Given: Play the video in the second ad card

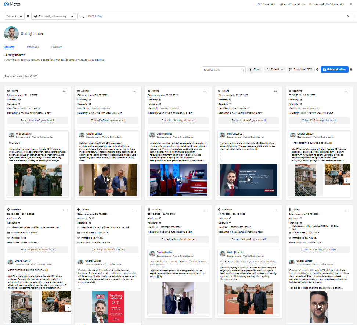Looking at the screenshot, I should pos(108,180).
